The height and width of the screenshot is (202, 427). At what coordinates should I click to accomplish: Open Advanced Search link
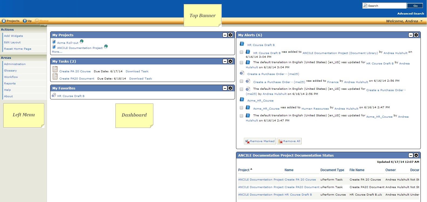[411, 13]
